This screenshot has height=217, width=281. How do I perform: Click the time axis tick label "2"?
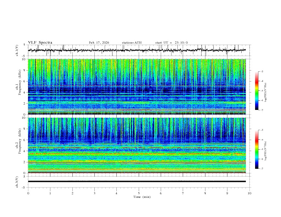click(x=72, y=193)
